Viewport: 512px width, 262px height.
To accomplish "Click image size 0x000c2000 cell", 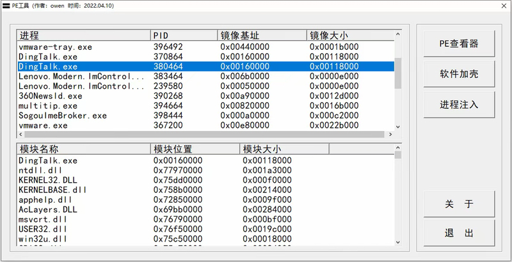I will click(334, 116).
